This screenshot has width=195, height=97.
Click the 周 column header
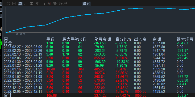pos(6,39)
